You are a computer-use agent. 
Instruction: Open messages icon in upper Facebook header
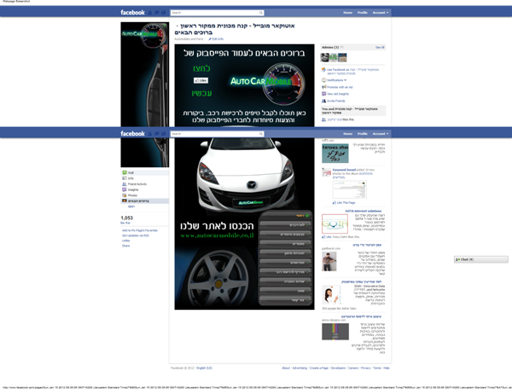157,13
